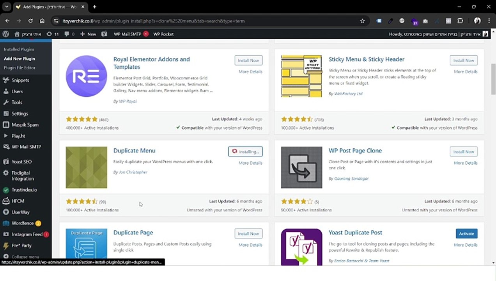Viewport: 496px width, 281px height.
Task: Reload the page with refresh icon
Action: (30, 21)
